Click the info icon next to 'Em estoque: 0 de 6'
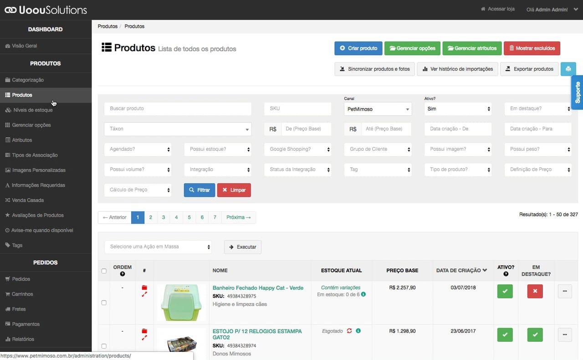 [x=363, y=294]
